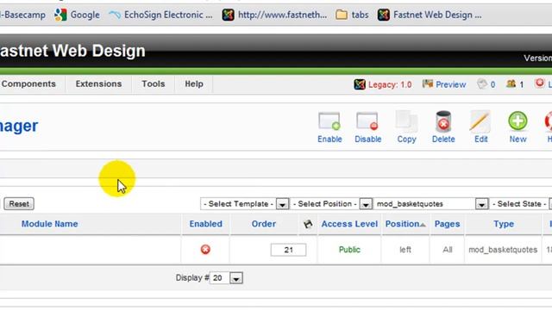This screenshot has width=552, height=310.
Task: Toggle the red disabled status icon
Action: click(x=205, y=250)
